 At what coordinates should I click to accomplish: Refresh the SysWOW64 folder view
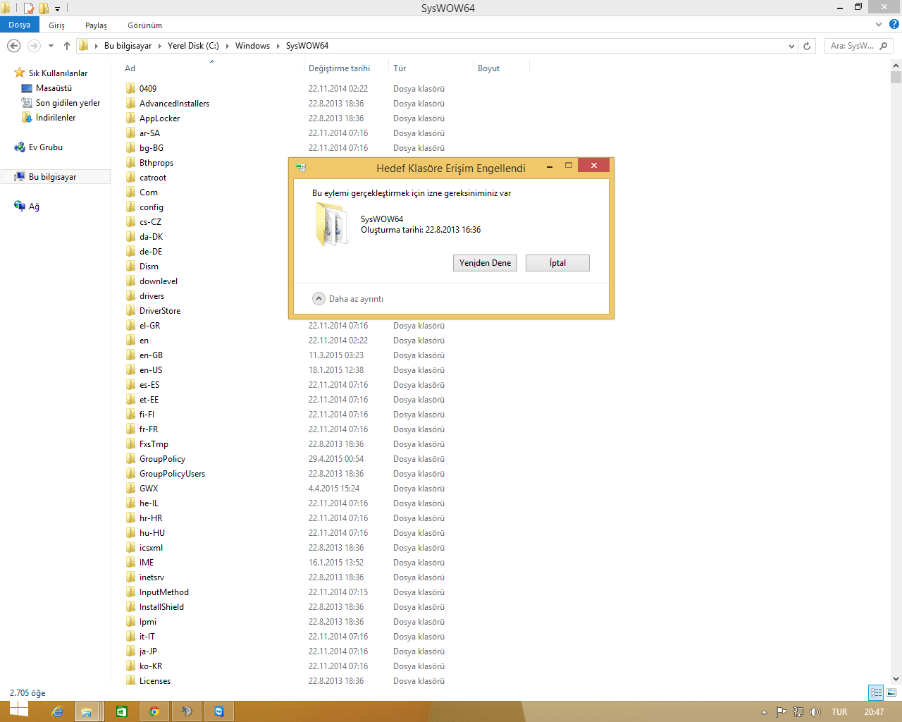tap(808, 46)
